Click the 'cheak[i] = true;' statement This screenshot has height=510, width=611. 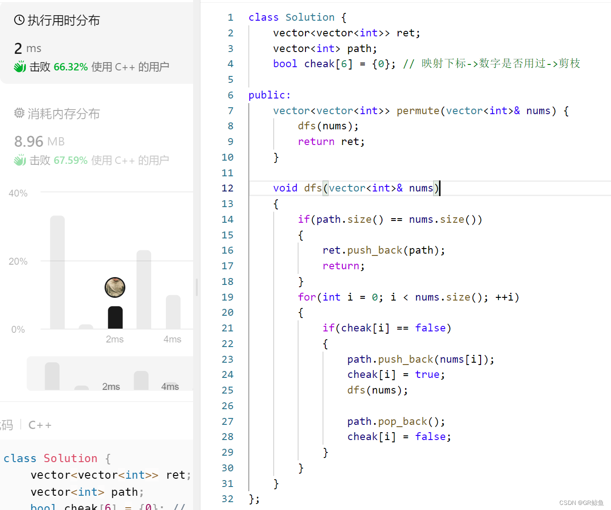coord(396,375)
